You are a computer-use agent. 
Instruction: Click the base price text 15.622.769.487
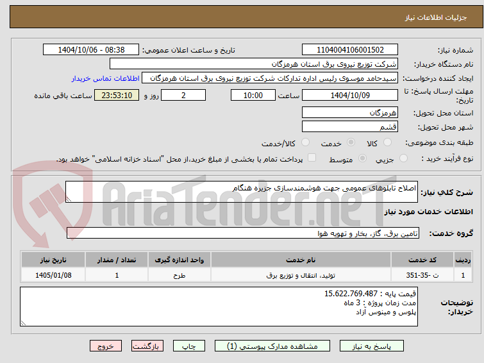pos(351,294)
